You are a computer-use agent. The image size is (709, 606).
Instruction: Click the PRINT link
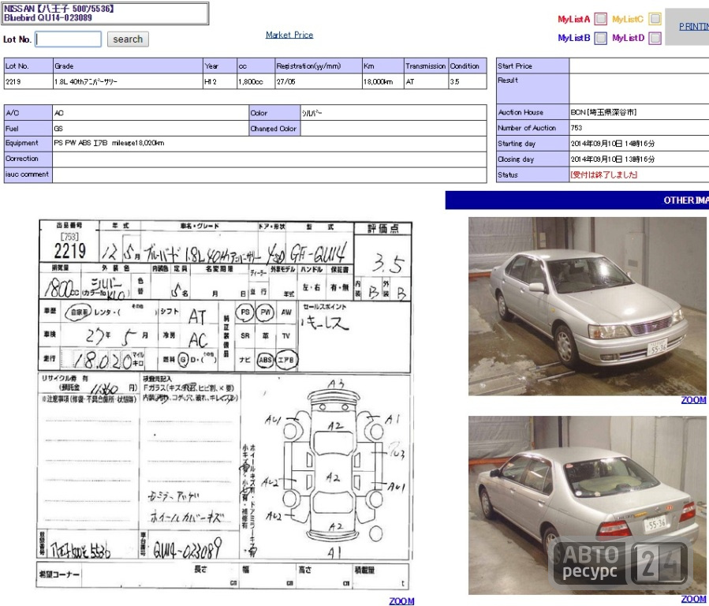point(694,27)
